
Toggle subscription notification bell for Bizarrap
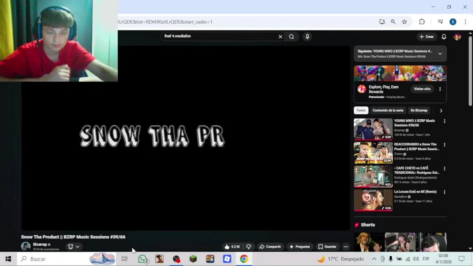tap(71, 246)
